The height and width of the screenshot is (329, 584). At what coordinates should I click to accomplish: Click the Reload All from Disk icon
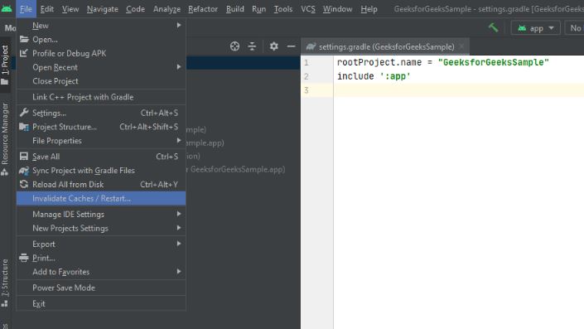click(24, 185)
